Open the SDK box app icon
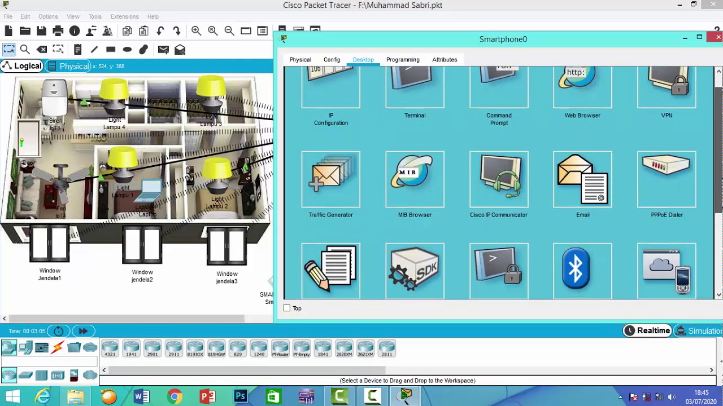This screenshot has height=406, width=723. coord(415,271)
